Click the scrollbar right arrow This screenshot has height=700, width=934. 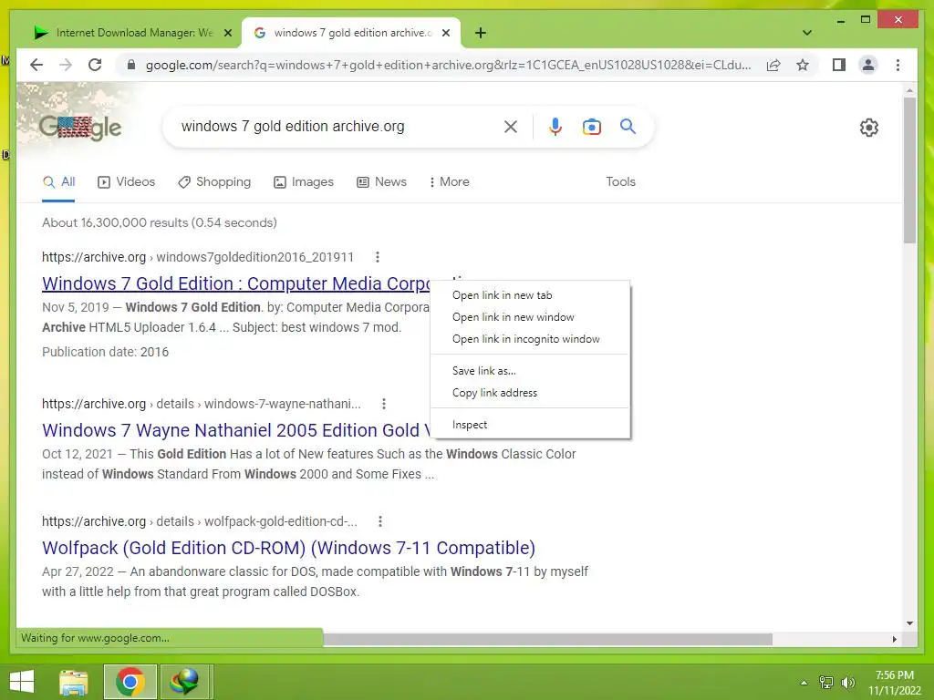894,639
